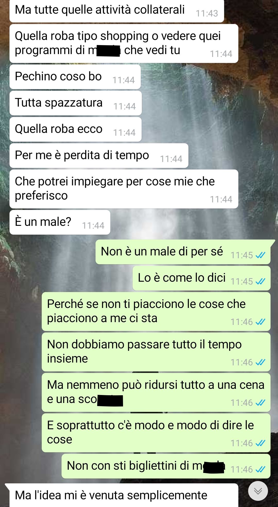Image resolution: width=278 pixels, height=507 pixels.
Task: Tap the 'Quella roba ecco' message
Action: (76, 129)
